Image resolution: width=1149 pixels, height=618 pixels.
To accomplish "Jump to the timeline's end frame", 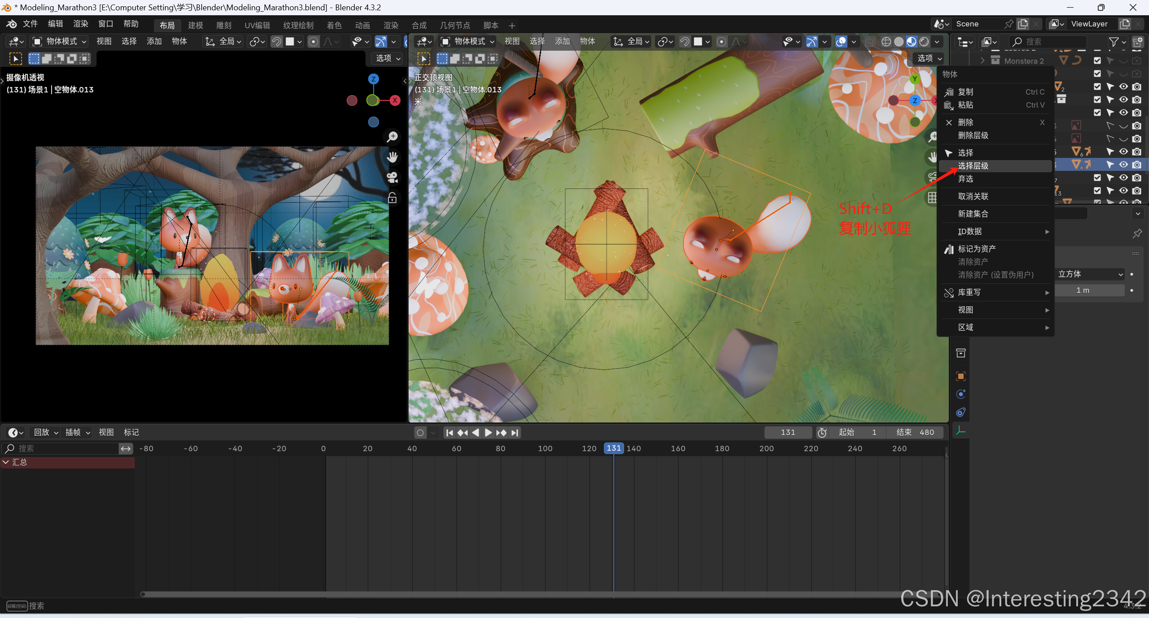I will [x=515, y=432].
